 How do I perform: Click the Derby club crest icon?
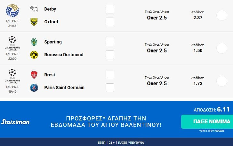coord(34,9)
